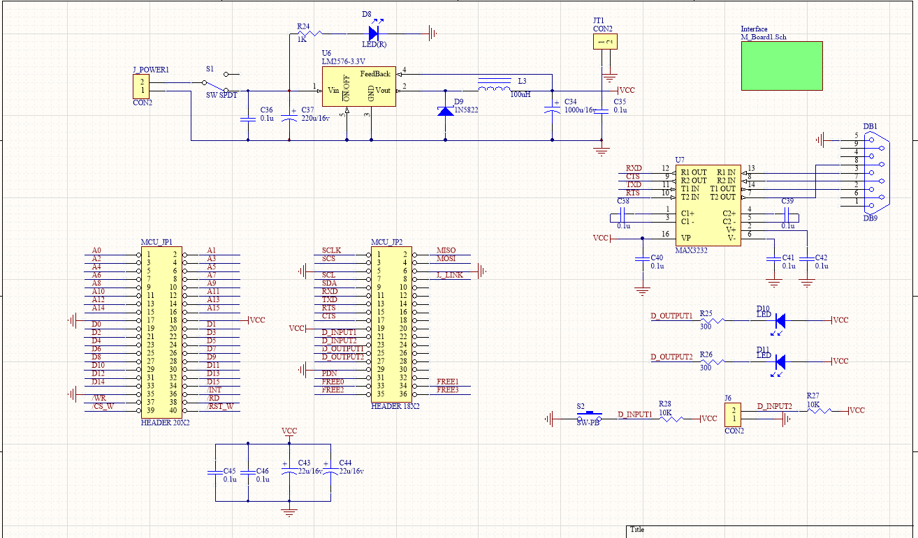Image resolution: width=918 pixels, height=538 pixels.
Task: Select capacitor C46 0.1u symbol
Action: [249, 472]
